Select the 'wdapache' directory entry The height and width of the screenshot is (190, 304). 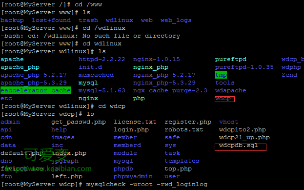[x=231, y=91]
